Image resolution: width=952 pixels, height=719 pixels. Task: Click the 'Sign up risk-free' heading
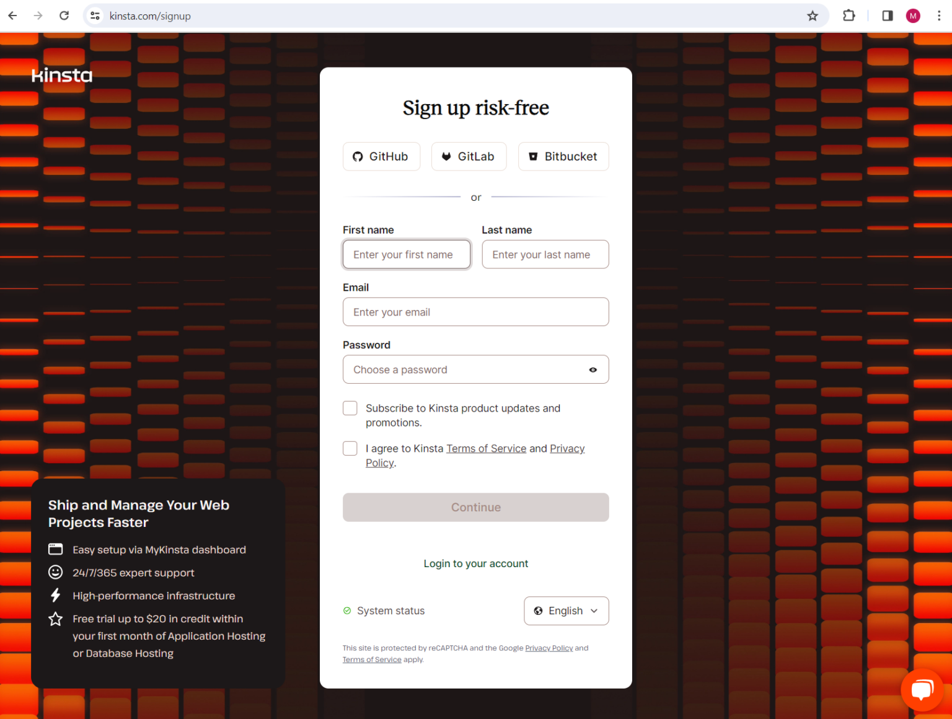tap(476, 108)
